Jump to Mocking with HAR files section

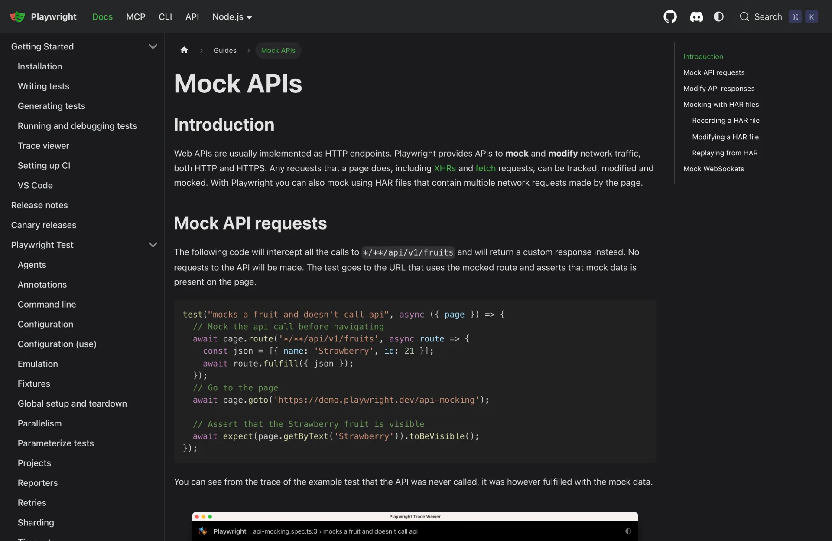pos(721,105)
